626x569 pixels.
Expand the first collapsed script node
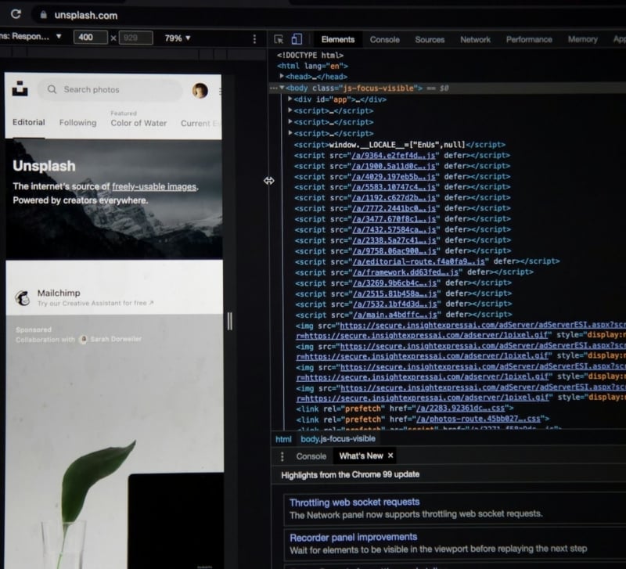pyautogui.click(x=290, y=110)
